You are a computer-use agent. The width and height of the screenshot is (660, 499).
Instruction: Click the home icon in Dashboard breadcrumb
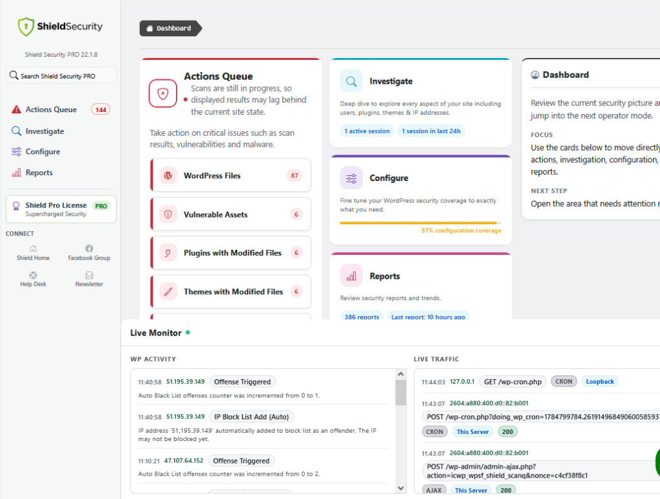tap(149, 28)
